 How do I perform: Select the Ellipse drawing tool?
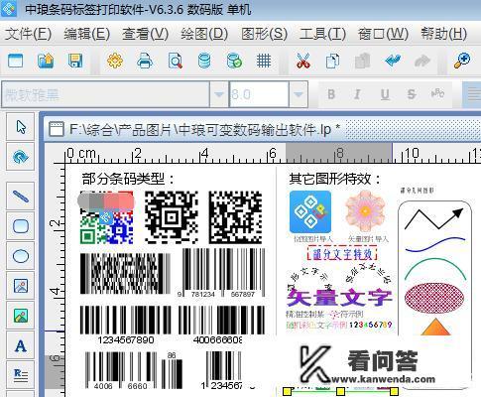[21, 256]
